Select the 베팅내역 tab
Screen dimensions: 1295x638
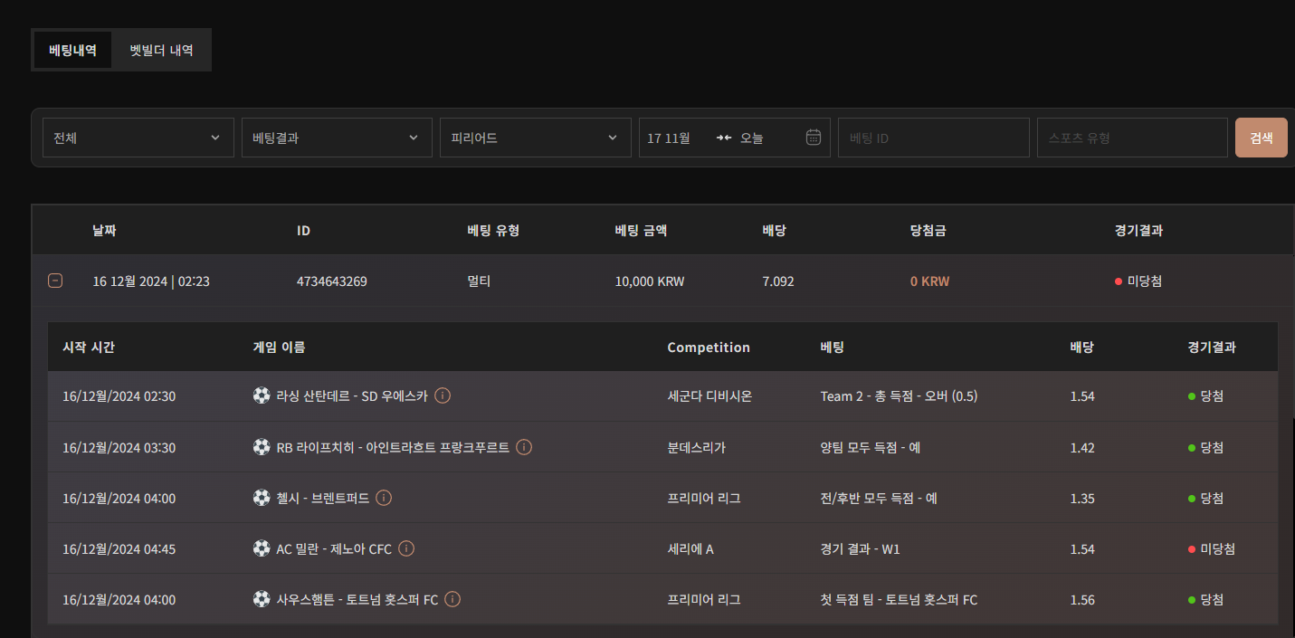pos(72,51)
